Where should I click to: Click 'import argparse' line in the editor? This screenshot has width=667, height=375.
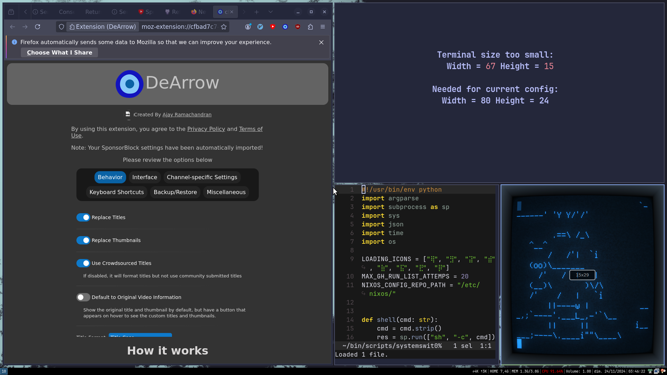(x=390, y=198)
